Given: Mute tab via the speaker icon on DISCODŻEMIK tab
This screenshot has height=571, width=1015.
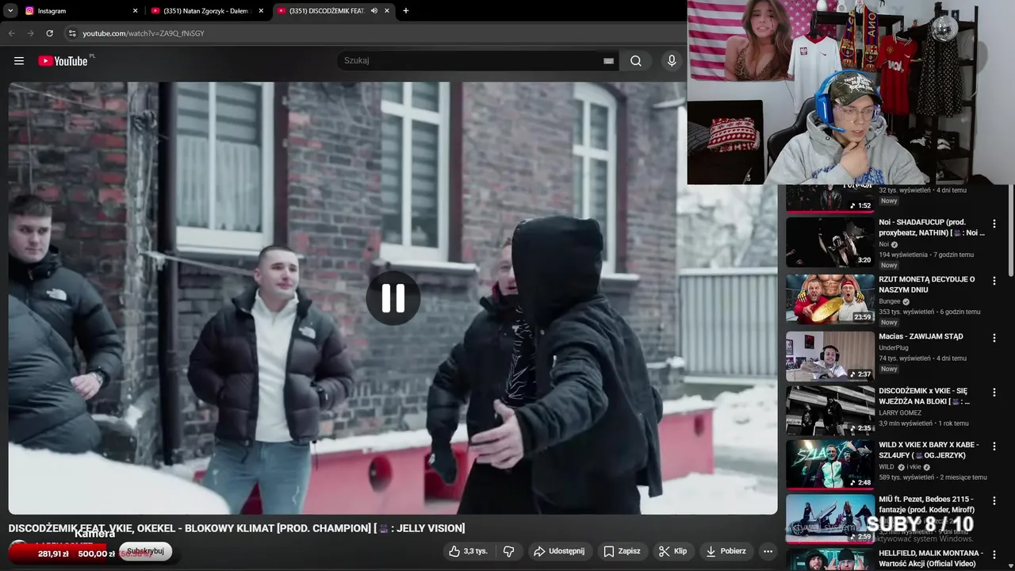Looking at the screenshot, I should (373, 11).
